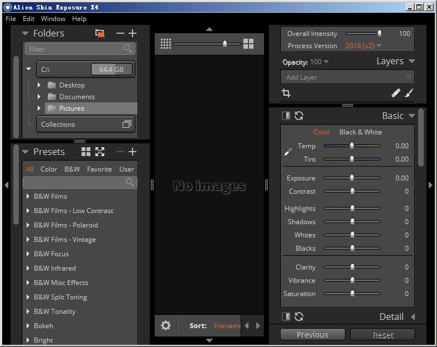Click the right panel vertical scrollbar
This screenshot has height=347, width=437.
[x=421, y=138]
